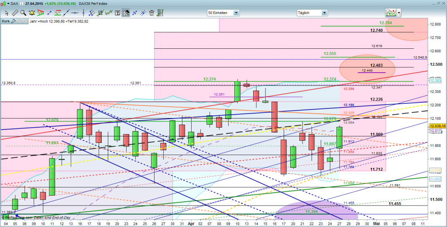Click the first small panel move icon beside Kurs

click(x=18, y=21)
